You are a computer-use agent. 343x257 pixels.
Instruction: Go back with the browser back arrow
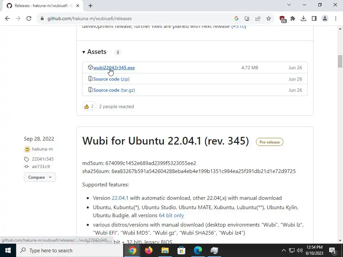(x=7, y=19)
